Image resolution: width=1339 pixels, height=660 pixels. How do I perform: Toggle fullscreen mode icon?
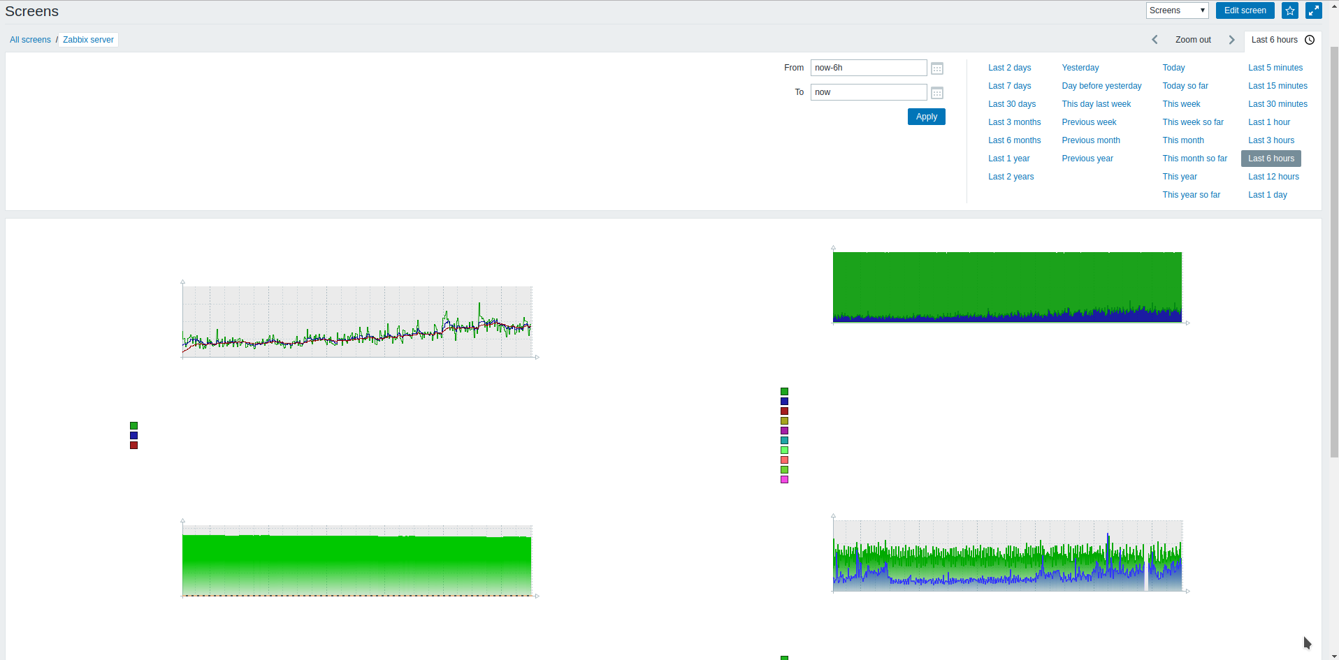1314,10
